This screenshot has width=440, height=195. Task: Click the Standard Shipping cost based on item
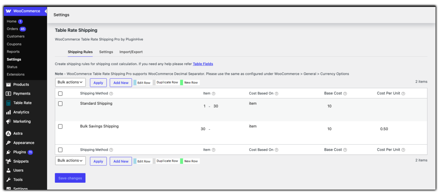tap(253, 103)
